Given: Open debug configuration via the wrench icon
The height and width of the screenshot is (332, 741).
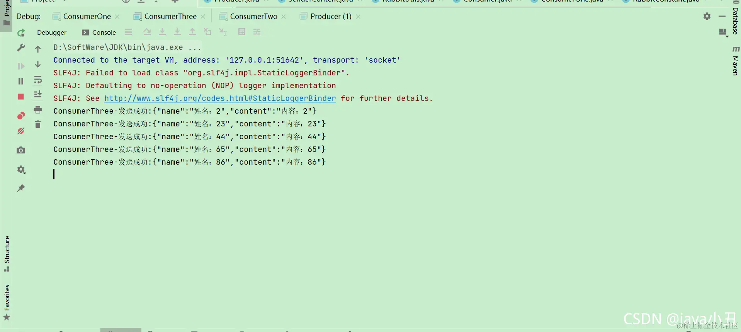Looking at the screenshot, I should pos(21,48).
